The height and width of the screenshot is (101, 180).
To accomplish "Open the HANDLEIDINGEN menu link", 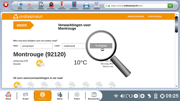I will pos(136,17).
